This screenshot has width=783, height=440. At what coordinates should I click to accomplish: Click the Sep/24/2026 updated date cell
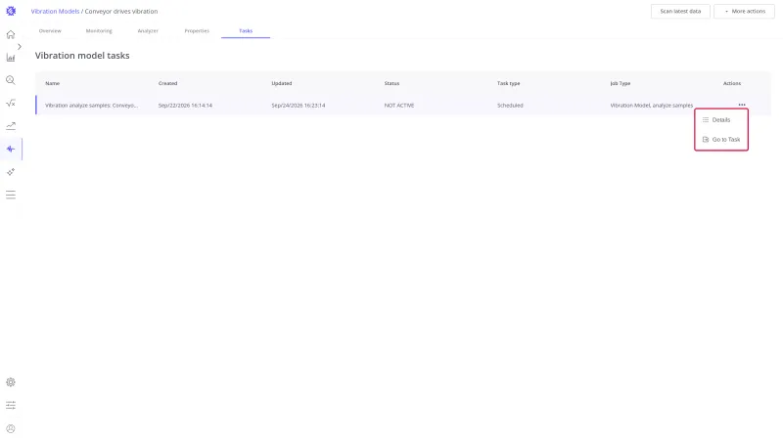299,106
